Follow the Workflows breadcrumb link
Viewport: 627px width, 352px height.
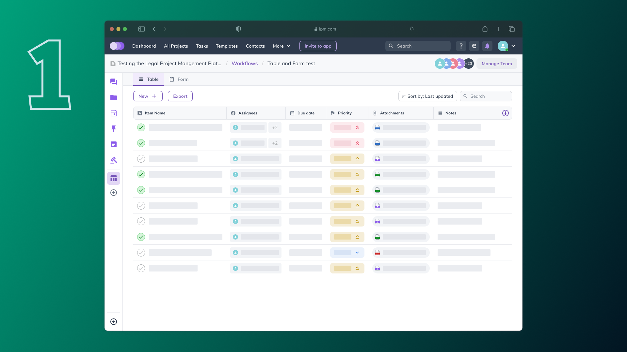coord(245,64)
